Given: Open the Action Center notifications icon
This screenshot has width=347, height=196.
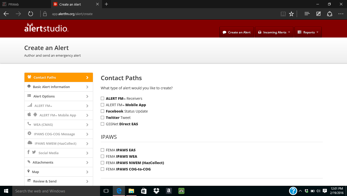Looking at the screenshot, I should 325,191.
